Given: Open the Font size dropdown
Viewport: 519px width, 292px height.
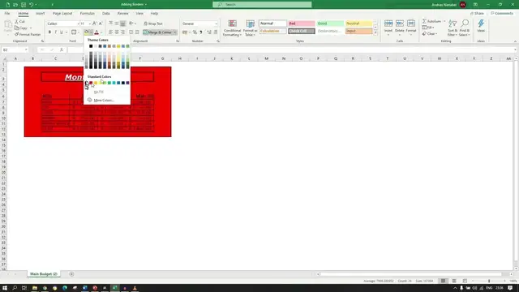Looking at the screenshot, I should coord(89,24).
